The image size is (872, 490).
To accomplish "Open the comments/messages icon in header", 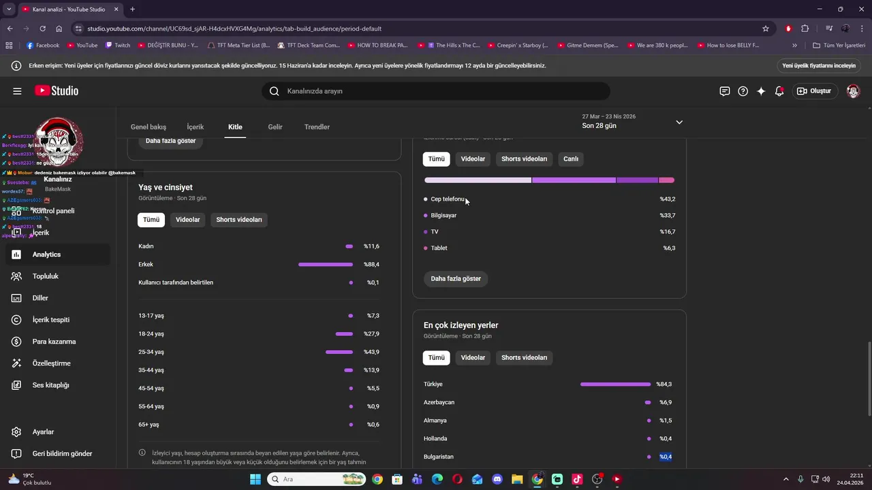I will click(725, 91).
